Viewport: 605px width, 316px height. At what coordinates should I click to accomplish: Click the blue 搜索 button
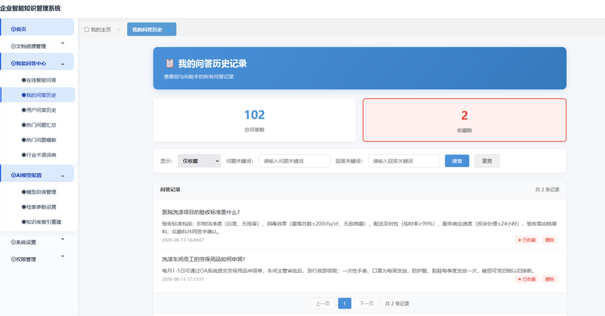(x=457, y=161)
